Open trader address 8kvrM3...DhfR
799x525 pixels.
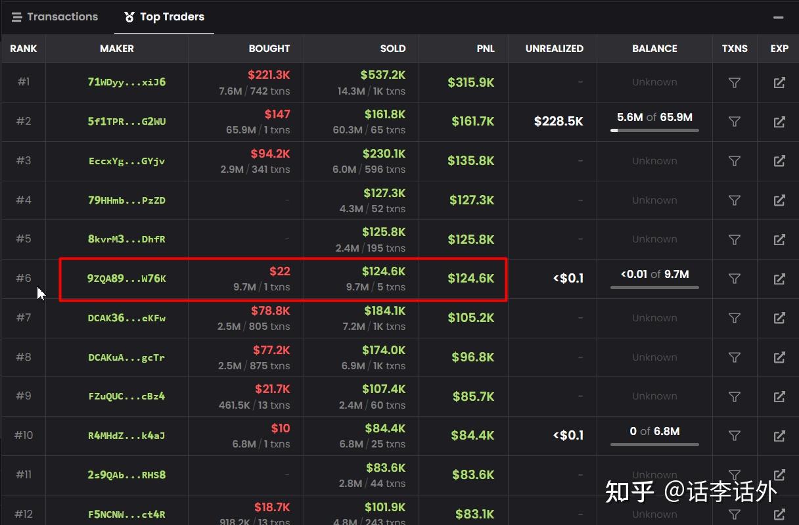[x=116, y=239]
